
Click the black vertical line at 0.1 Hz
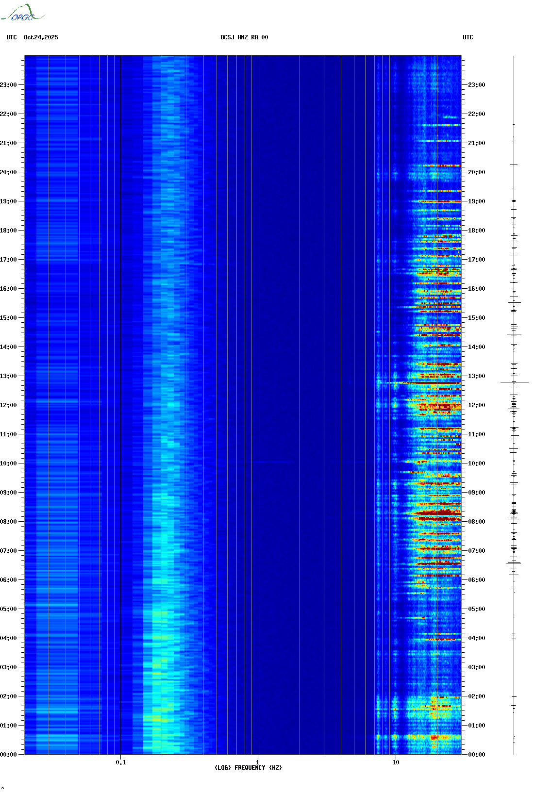pos(120,388)
